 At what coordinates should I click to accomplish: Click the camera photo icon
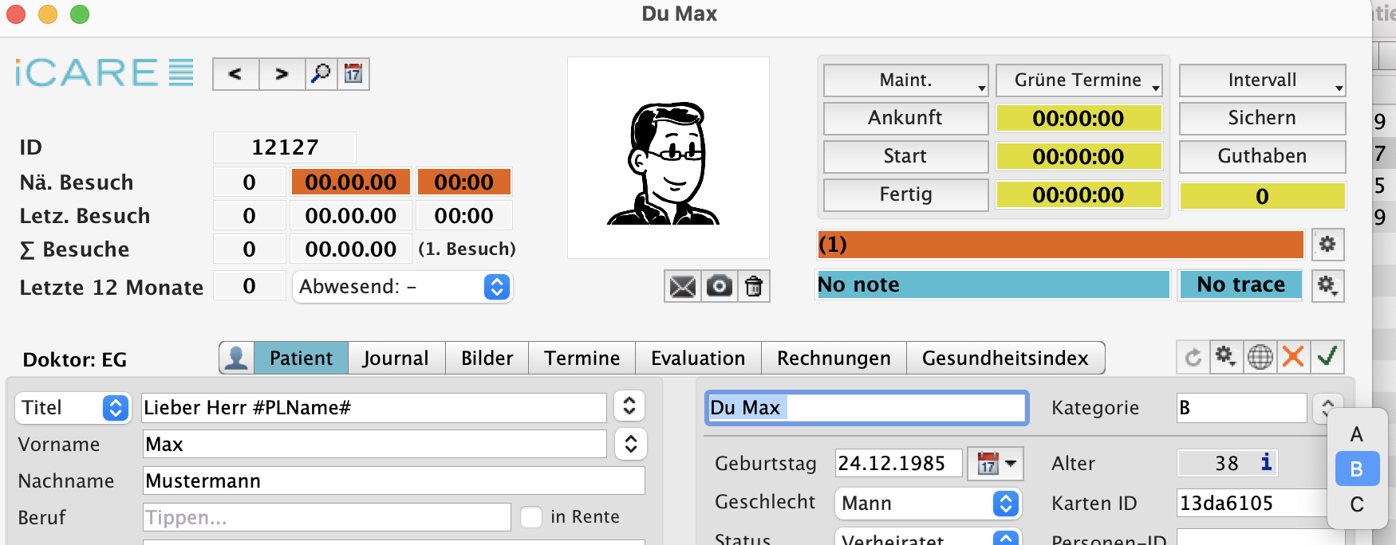pos(719,286)
